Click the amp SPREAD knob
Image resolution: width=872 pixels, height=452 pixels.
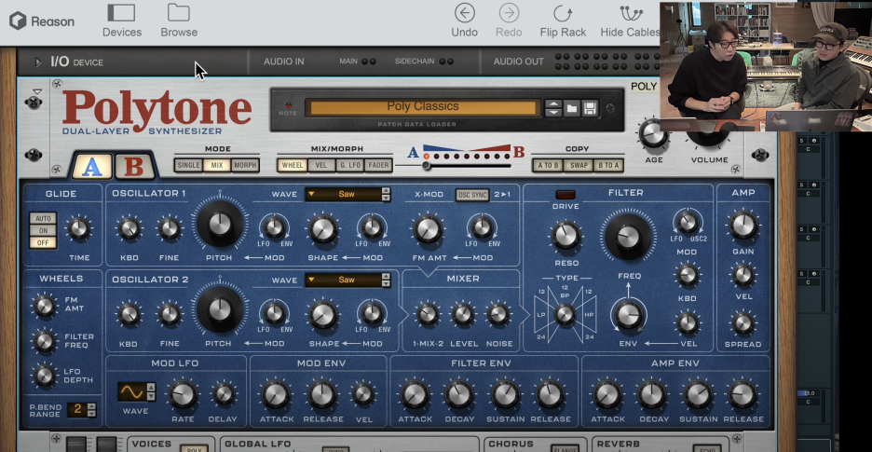(743, 322)
